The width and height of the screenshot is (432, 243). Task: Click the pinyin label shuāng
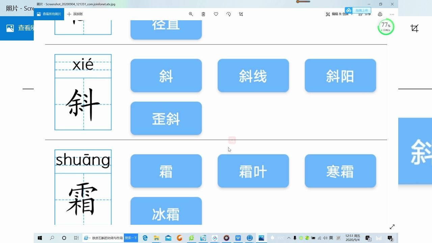[83, 160]
